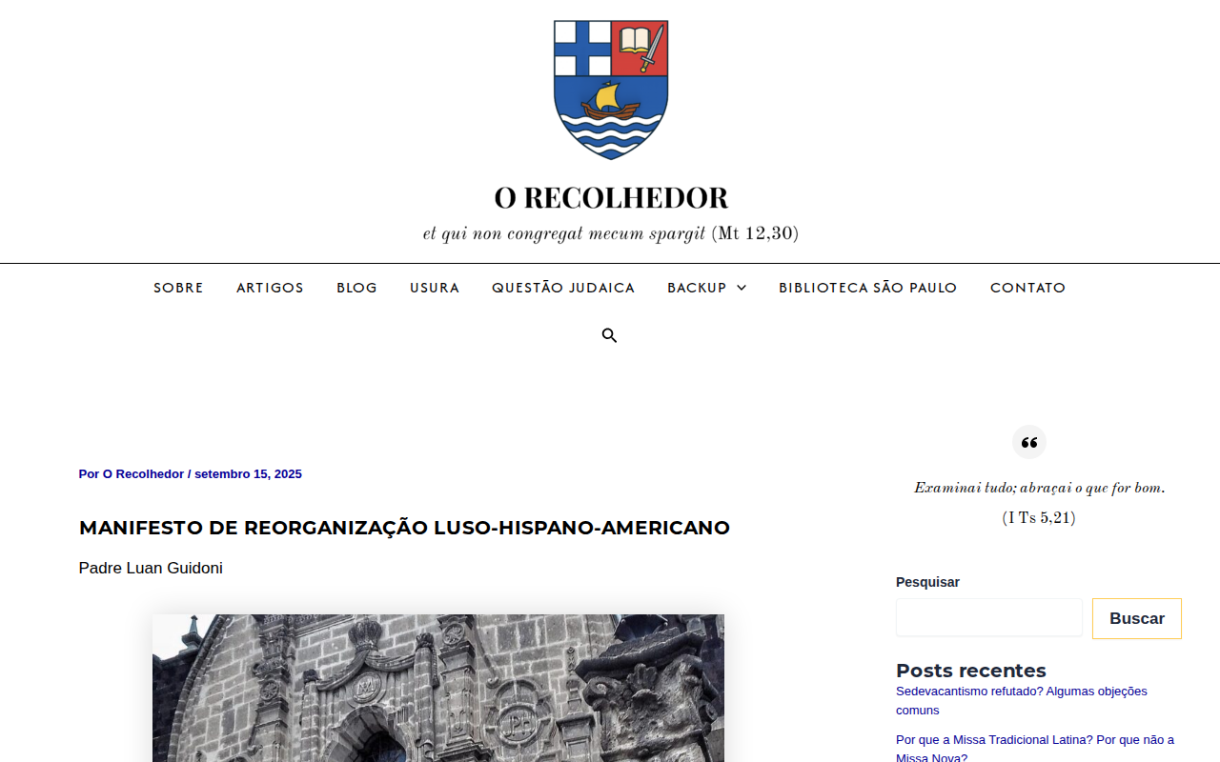Viewport: 1220px width, 762px height.
Task: Open the Contato page
Action: [1027, 288]
